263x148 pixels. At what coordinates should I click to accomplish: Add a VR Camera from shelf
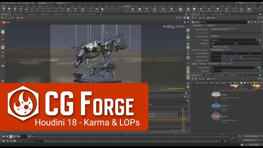(x=235, y=10)
